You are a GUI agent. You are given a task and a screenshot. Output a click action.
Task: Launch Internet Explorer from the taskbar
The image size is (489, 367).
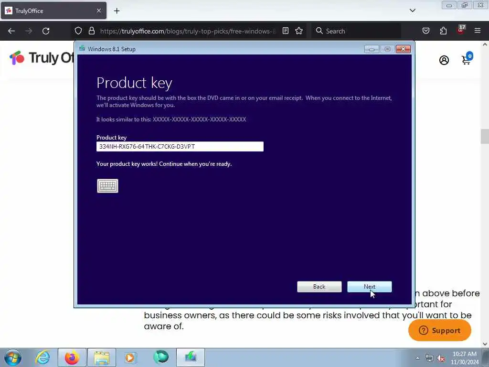(43, 357)
